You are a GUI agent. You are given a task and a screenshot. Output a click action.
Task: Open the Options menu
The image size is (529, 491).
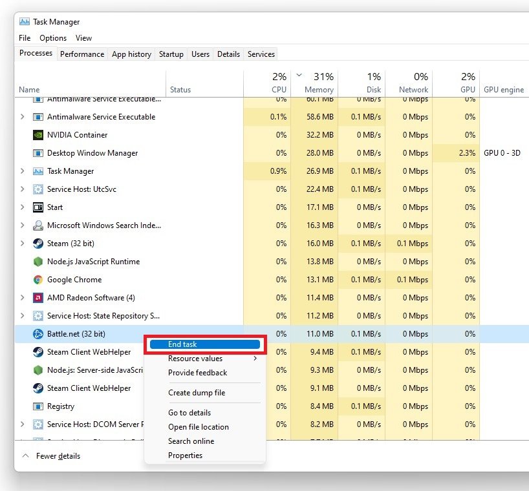pyautogui.click(x=53, y=38)
